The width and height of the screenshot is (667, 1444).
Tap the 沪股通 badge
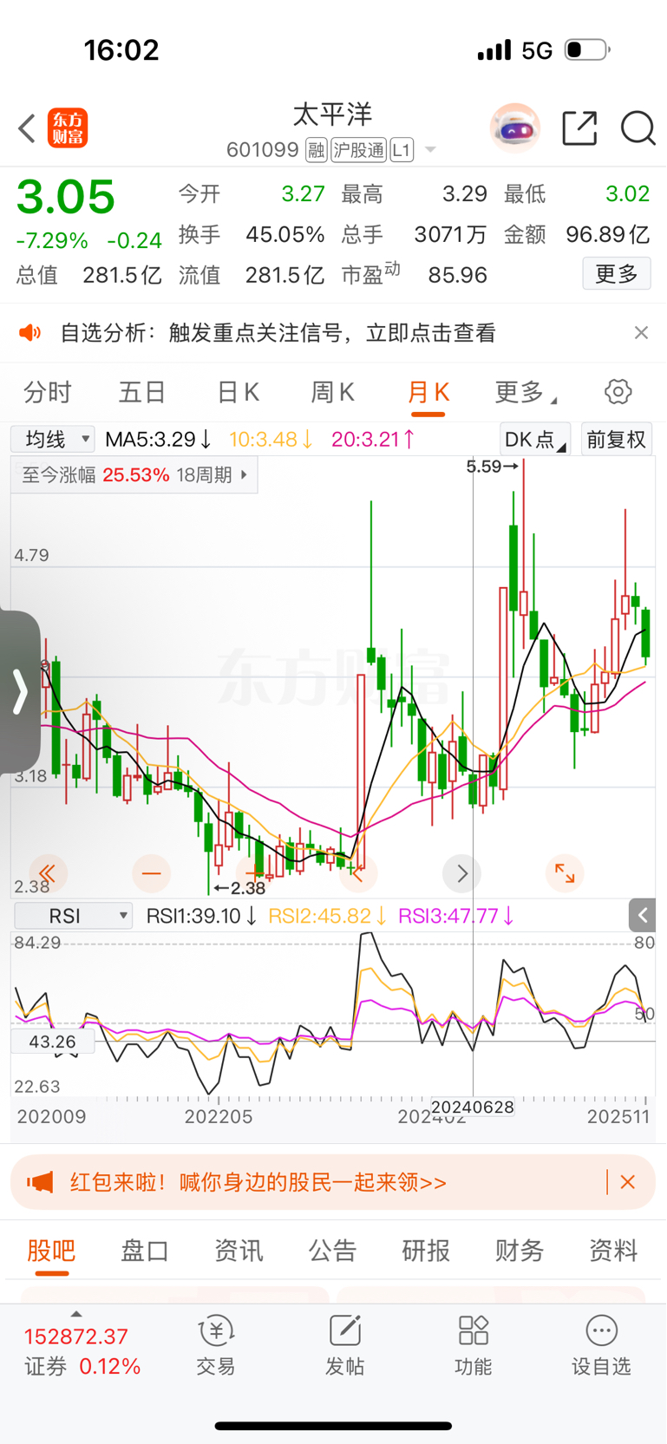[358, 150]
